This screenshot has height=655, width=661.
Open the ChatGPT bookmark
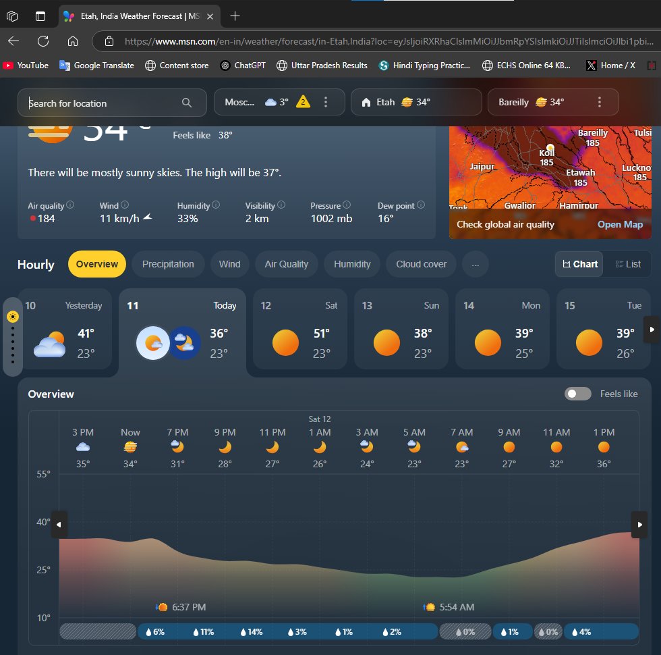pos(243,65)
